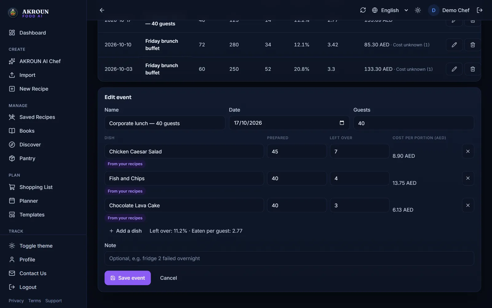Click the back arrow in top bar
The image size is (492, 308).
[102, 10]
